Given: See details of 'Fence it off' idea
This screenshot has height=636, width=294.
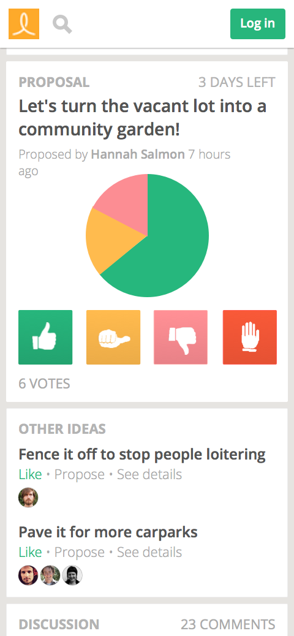Looking at the screenshot, I should 149,474.
